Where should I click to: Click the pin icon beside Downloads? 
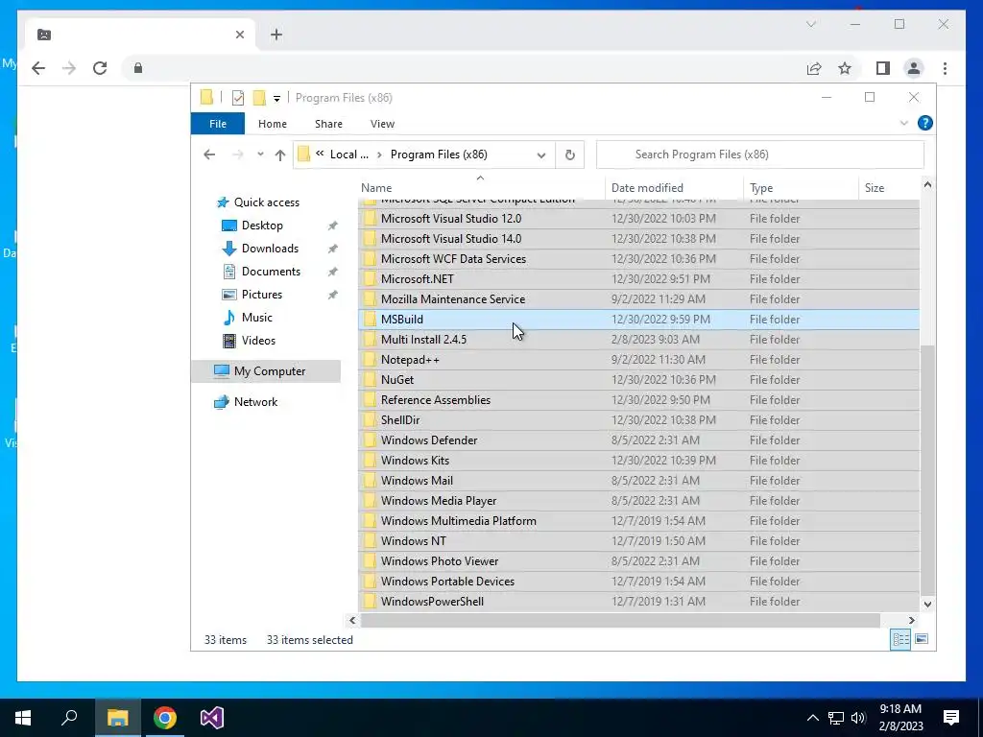click(x=333, y=249)
